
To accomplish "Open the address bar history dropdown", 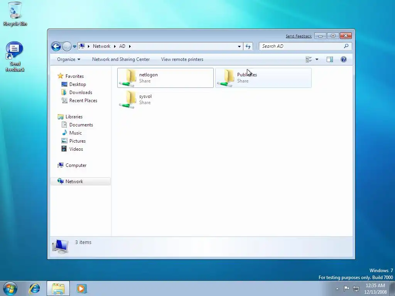I will pyautogui.click(x=239, y=46).
